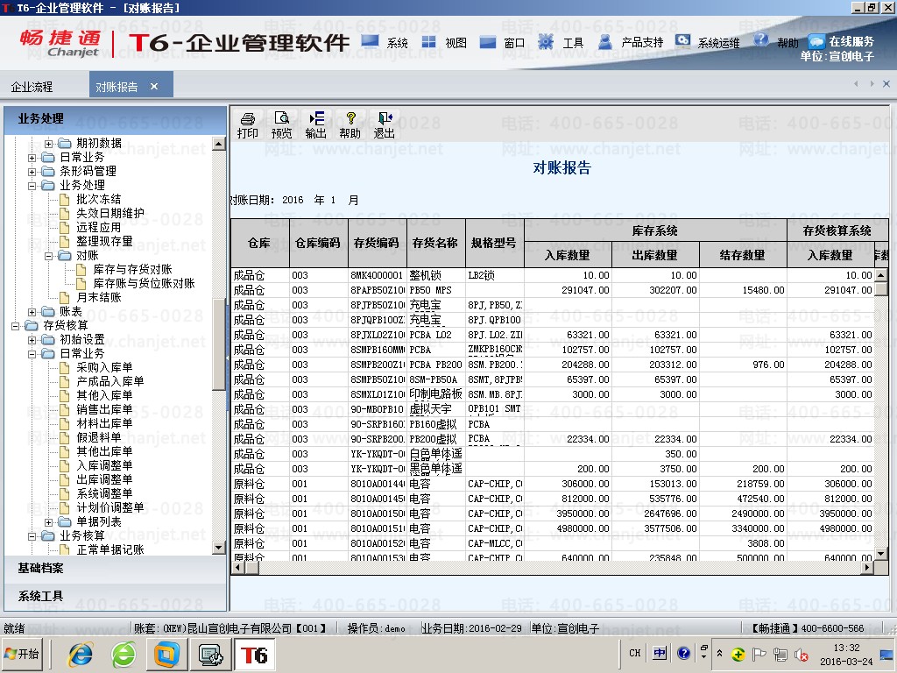Open the Windows 开始 Start button
The width and height of the screenshot is (897, 673).
(x=23, y=654)
